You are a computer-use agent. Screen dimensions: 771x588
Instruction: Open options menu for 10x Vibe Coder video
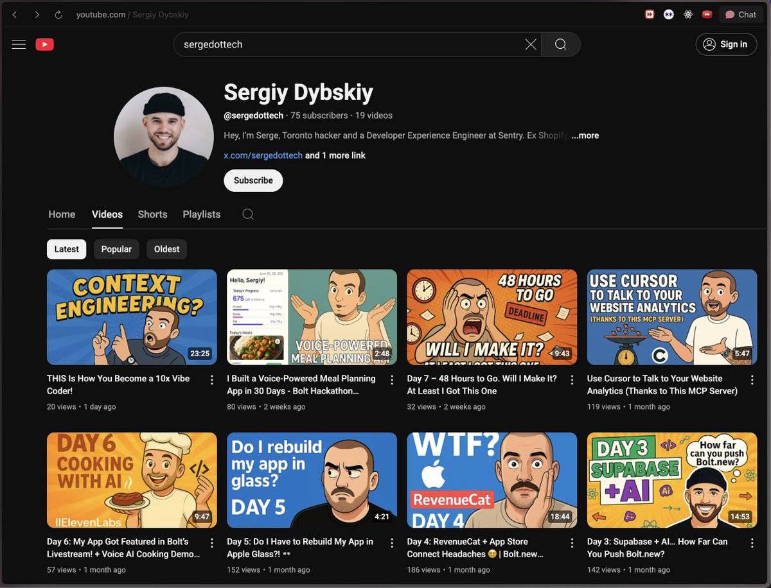tap(212, 380)
